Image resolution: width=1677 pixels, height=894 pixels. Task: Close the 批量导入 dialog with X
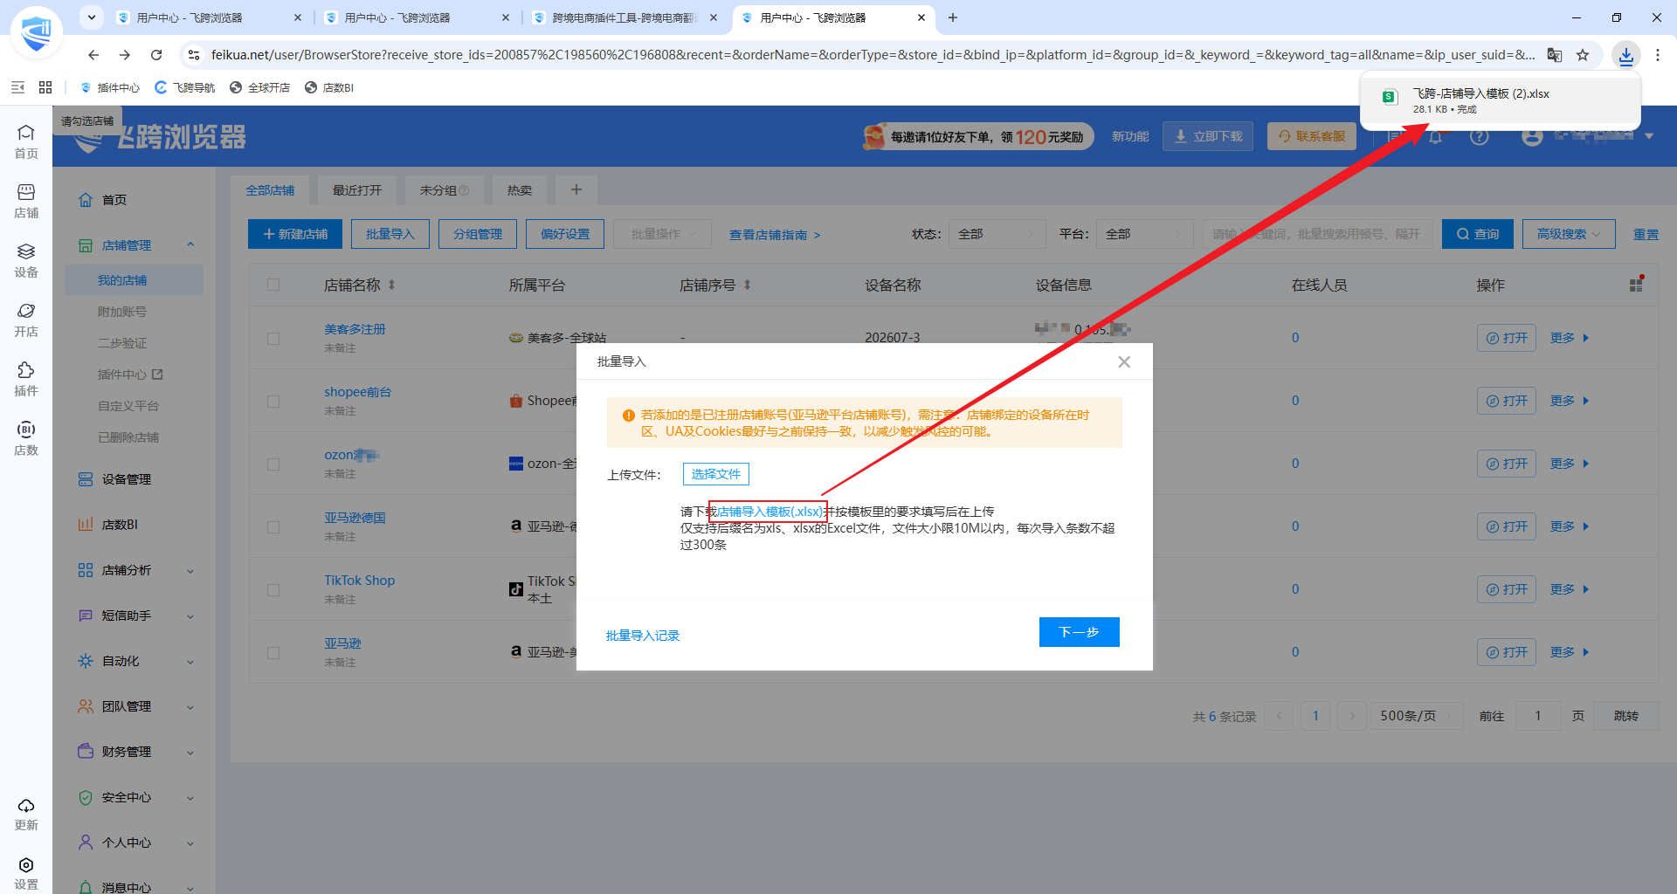[1124, 362]
